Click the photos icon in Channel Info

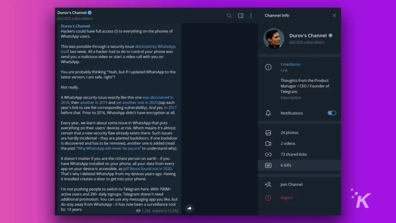(x=268, y=133)
